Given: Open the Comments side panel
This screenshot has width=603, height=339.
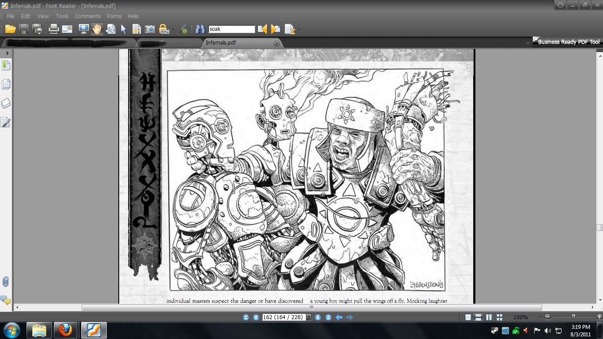Looking at the screenshot, I should 6,301.
